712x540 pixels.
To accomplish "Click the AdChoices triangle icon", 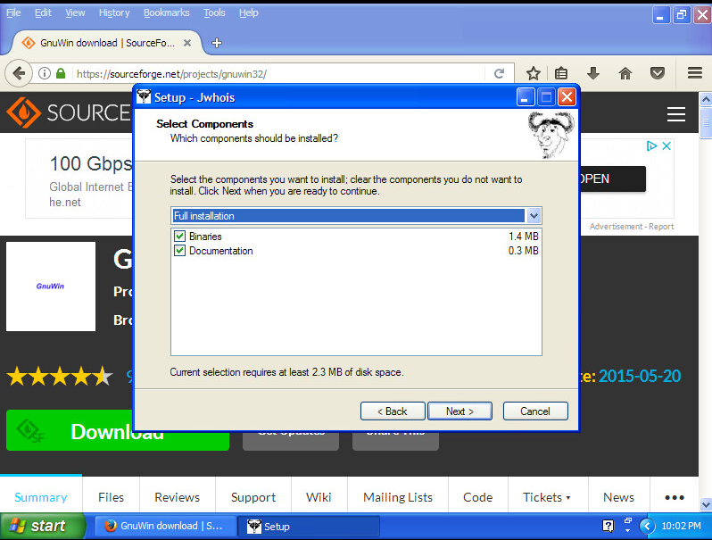I will (x=651, y=145).
